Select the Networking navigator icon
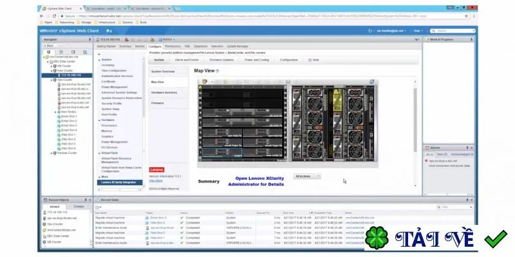 [x=85, y=52]
